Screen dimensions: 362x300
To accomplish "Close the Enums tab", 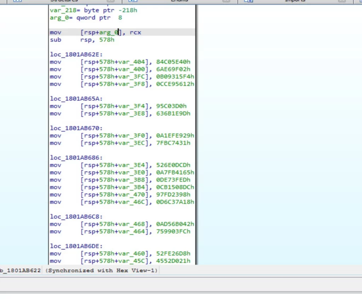I will click(x=226, y=1).
